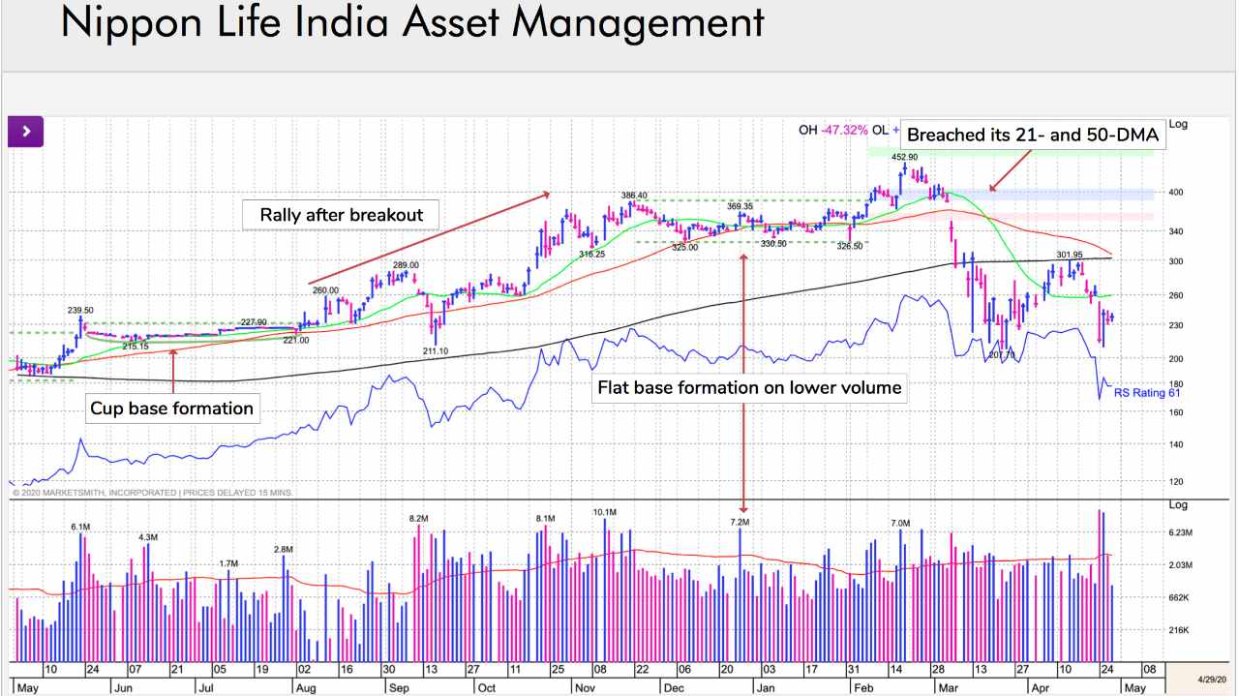Select the Aug month label on timeline

click(x=306, y=686)
